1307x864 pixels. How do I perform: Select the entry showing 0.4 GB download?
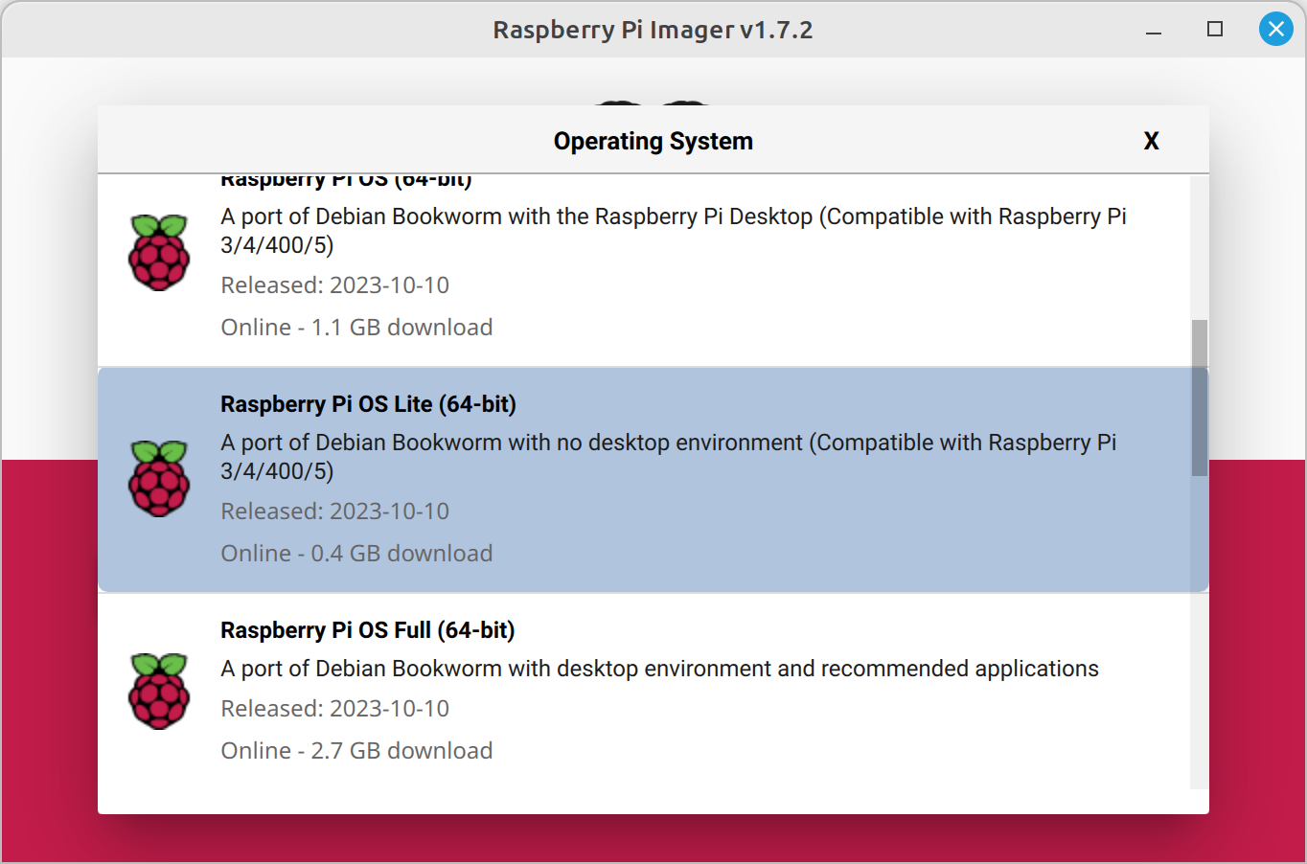[356, 554]
